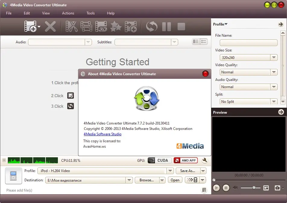This screenshot has height=203, width=287.
Task: Click the add-profile icon beside '2.Click' step
Action: pos(71,95)
